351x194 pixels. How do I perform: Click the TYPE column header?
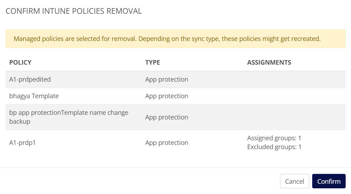pyautogui.click(x=153, y=63)
